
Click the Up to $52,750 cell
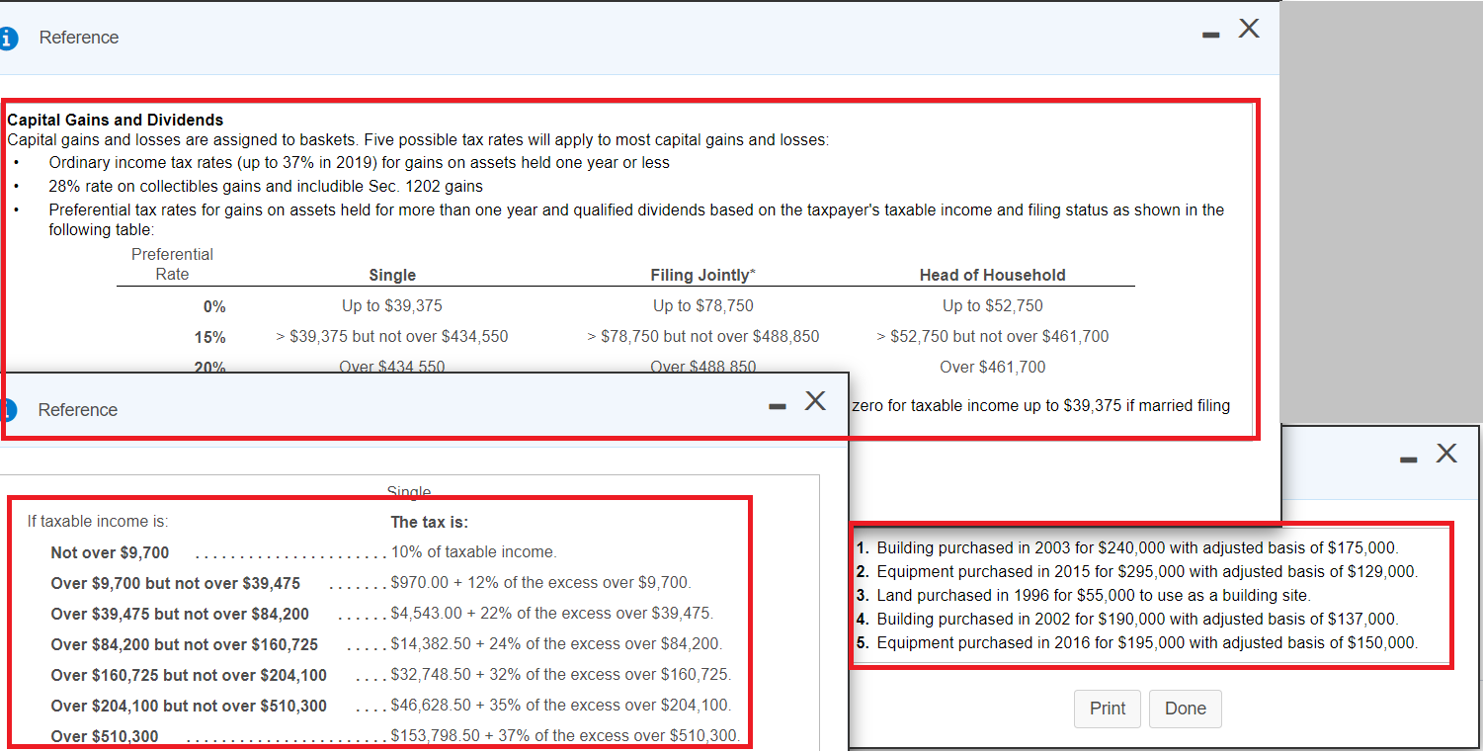click(993, 306)
